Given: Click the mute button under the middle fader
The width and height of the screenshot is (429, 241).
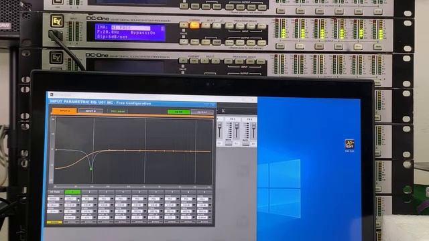Looking at the screenshot, I should pos(229,143).
